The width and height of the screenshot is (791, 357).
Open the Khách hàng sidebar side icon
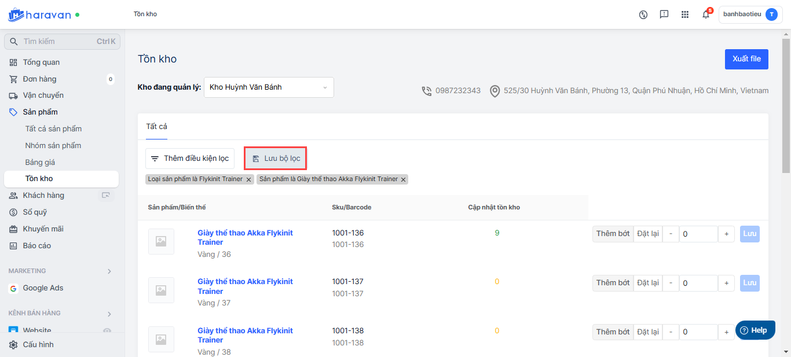[106, 196]
